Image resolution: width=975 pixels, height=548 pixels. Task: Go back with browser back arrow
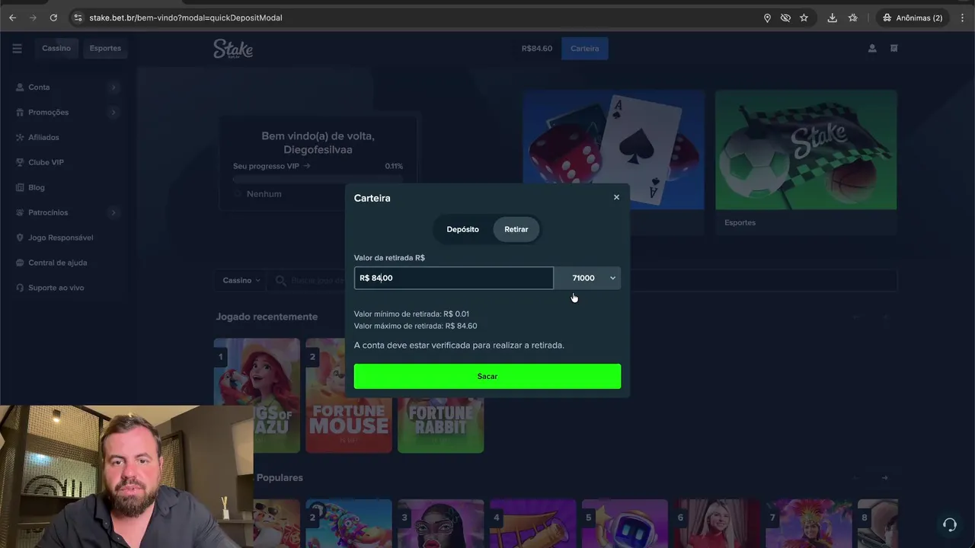(12, 18)
